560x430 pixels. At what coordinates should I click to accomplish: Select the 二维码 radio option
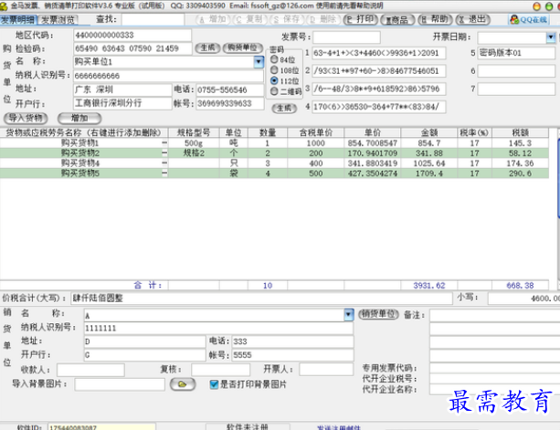click(274, 91)
